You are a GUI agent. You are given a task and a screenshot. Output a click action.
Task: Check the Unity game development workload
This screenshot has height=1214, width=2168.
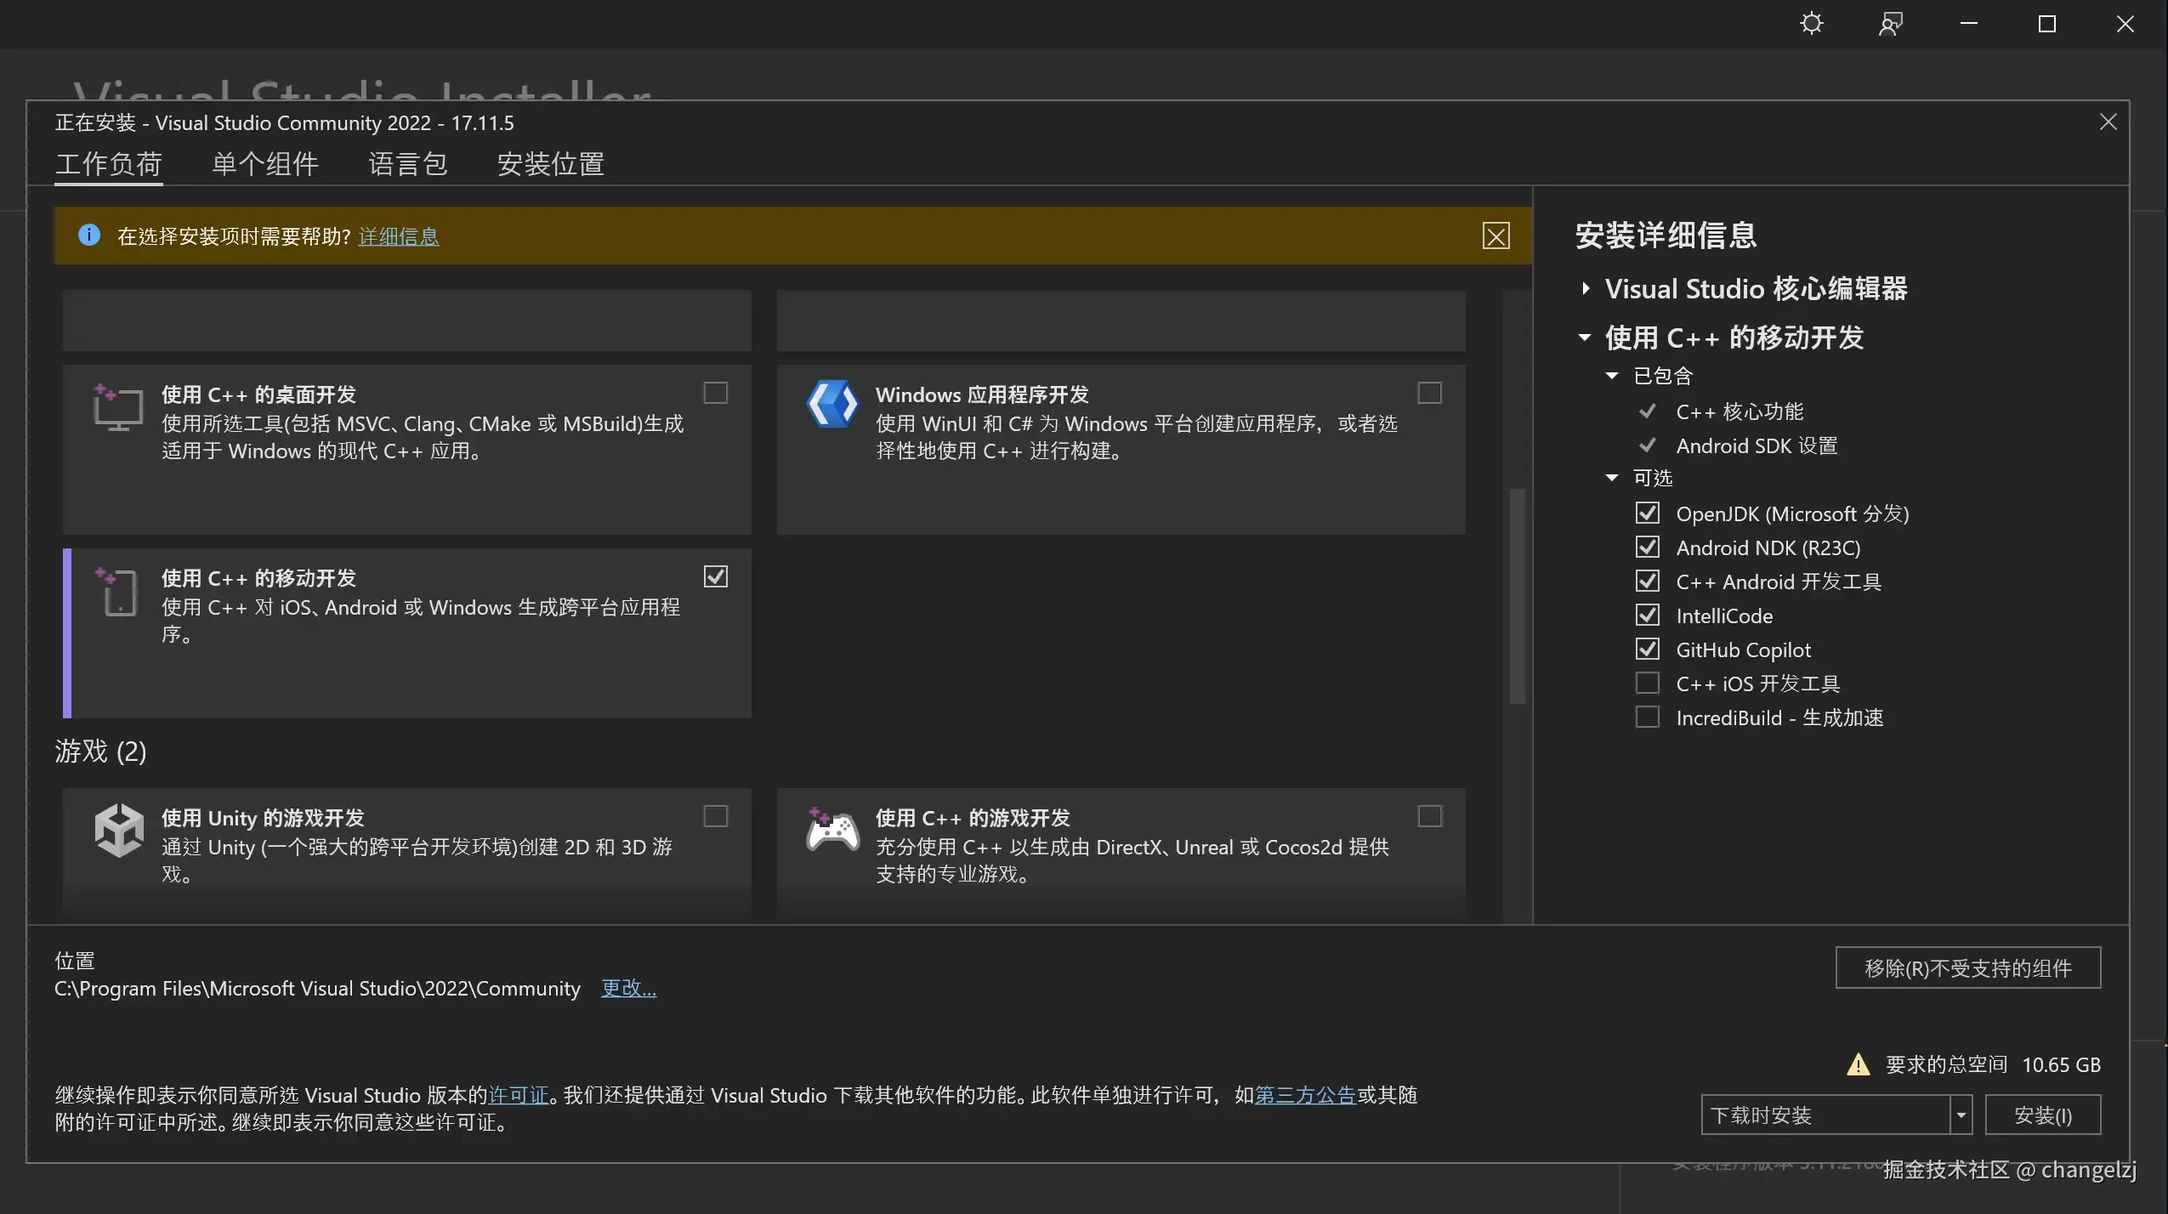click(716, 816)
